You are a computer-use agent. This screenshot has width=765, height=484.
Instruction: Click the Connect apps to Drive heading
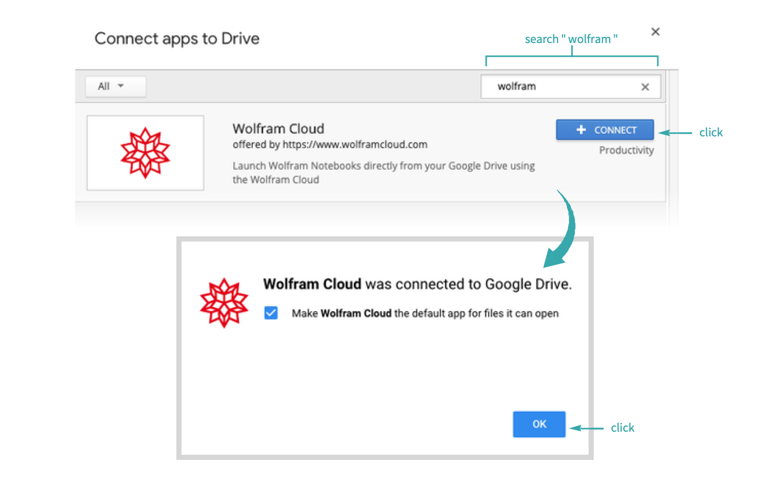[177, 38]
